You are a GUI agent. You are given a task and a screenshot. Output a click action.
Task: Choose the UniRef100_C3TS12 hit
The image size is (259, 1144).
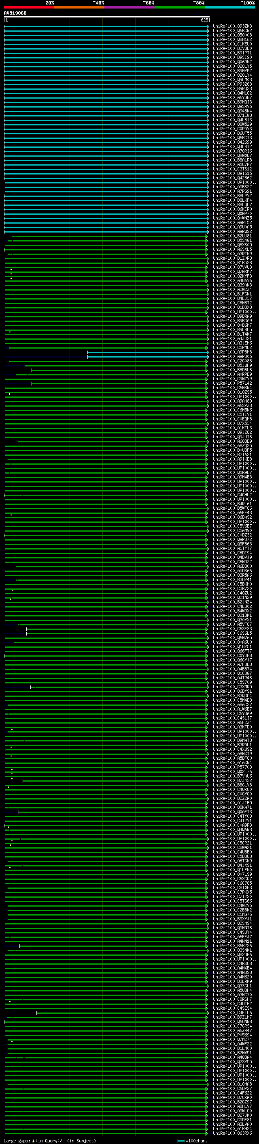tap(232, 169)
